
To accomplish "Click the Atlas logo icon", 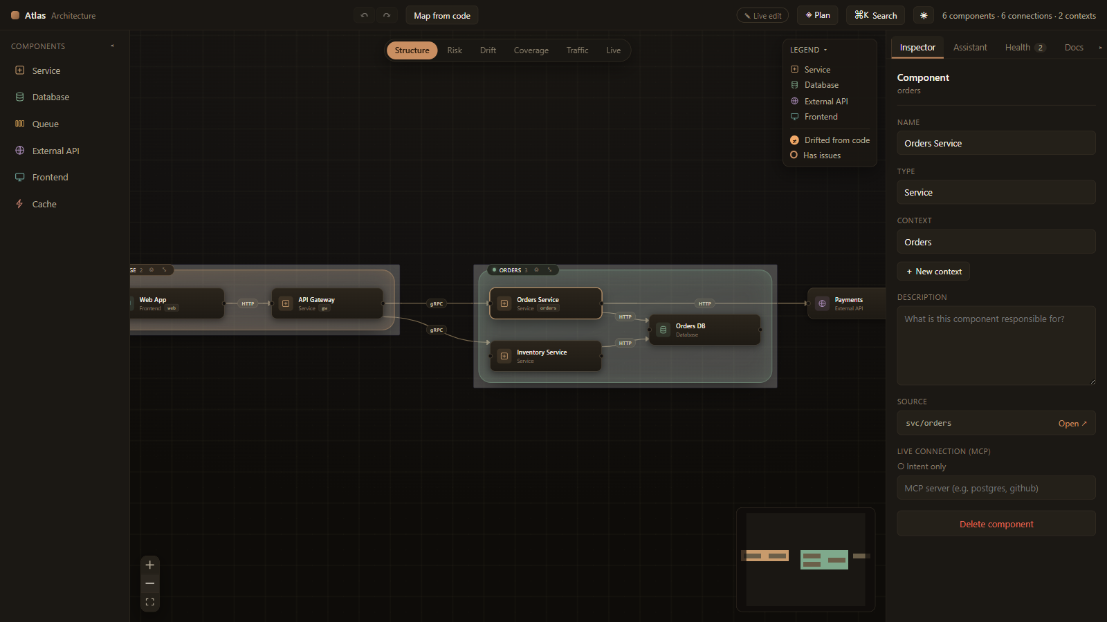I will click(x=15, y=15).
